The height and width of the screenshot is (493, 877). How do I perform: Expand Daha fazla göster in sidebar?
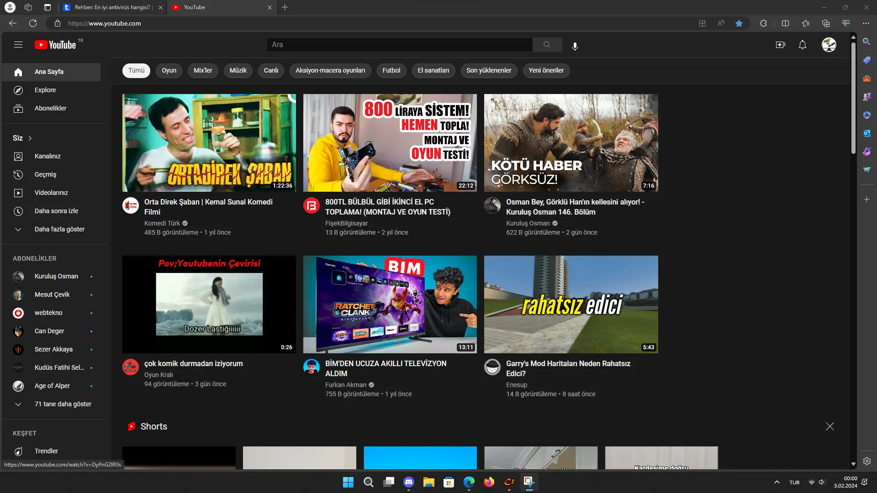(51, 230)
